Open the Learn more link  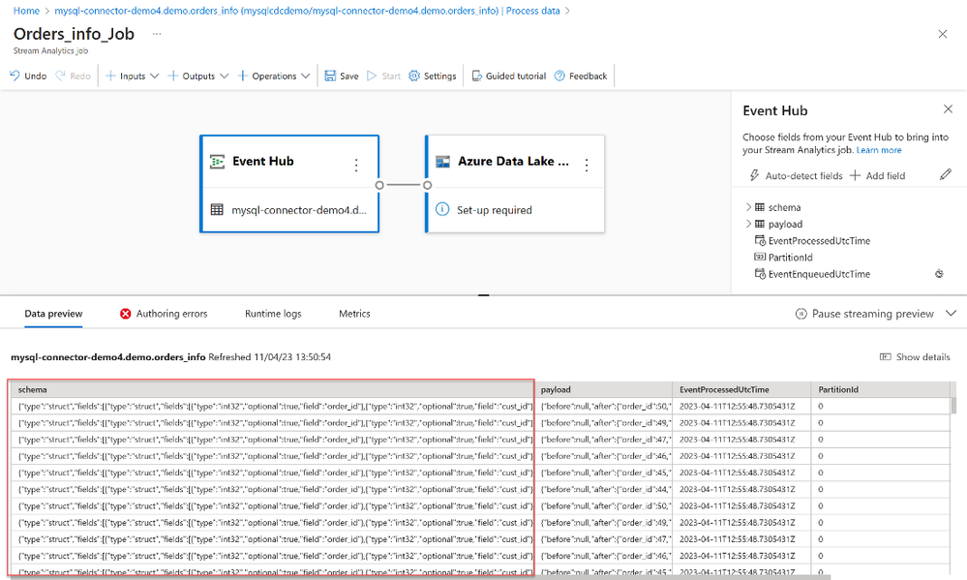pos(879,150)
